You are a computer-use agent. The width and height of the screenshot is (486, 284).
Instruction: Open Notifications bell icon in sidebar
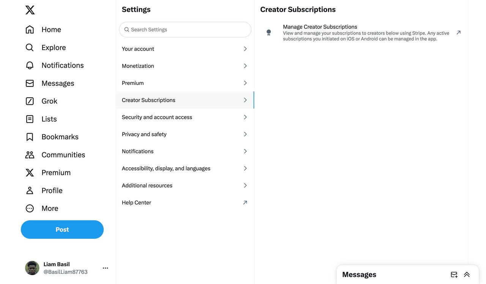[x=30, y=65]
